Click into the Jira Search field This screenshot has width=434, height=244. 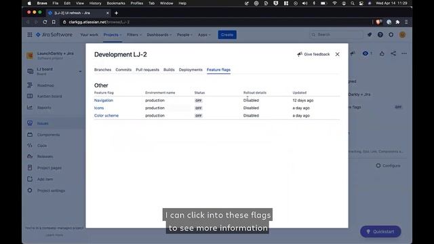336,35
